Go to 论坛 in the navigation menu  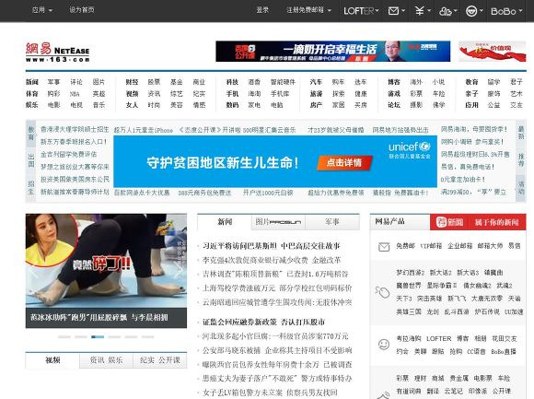click(x=394, y=105)
